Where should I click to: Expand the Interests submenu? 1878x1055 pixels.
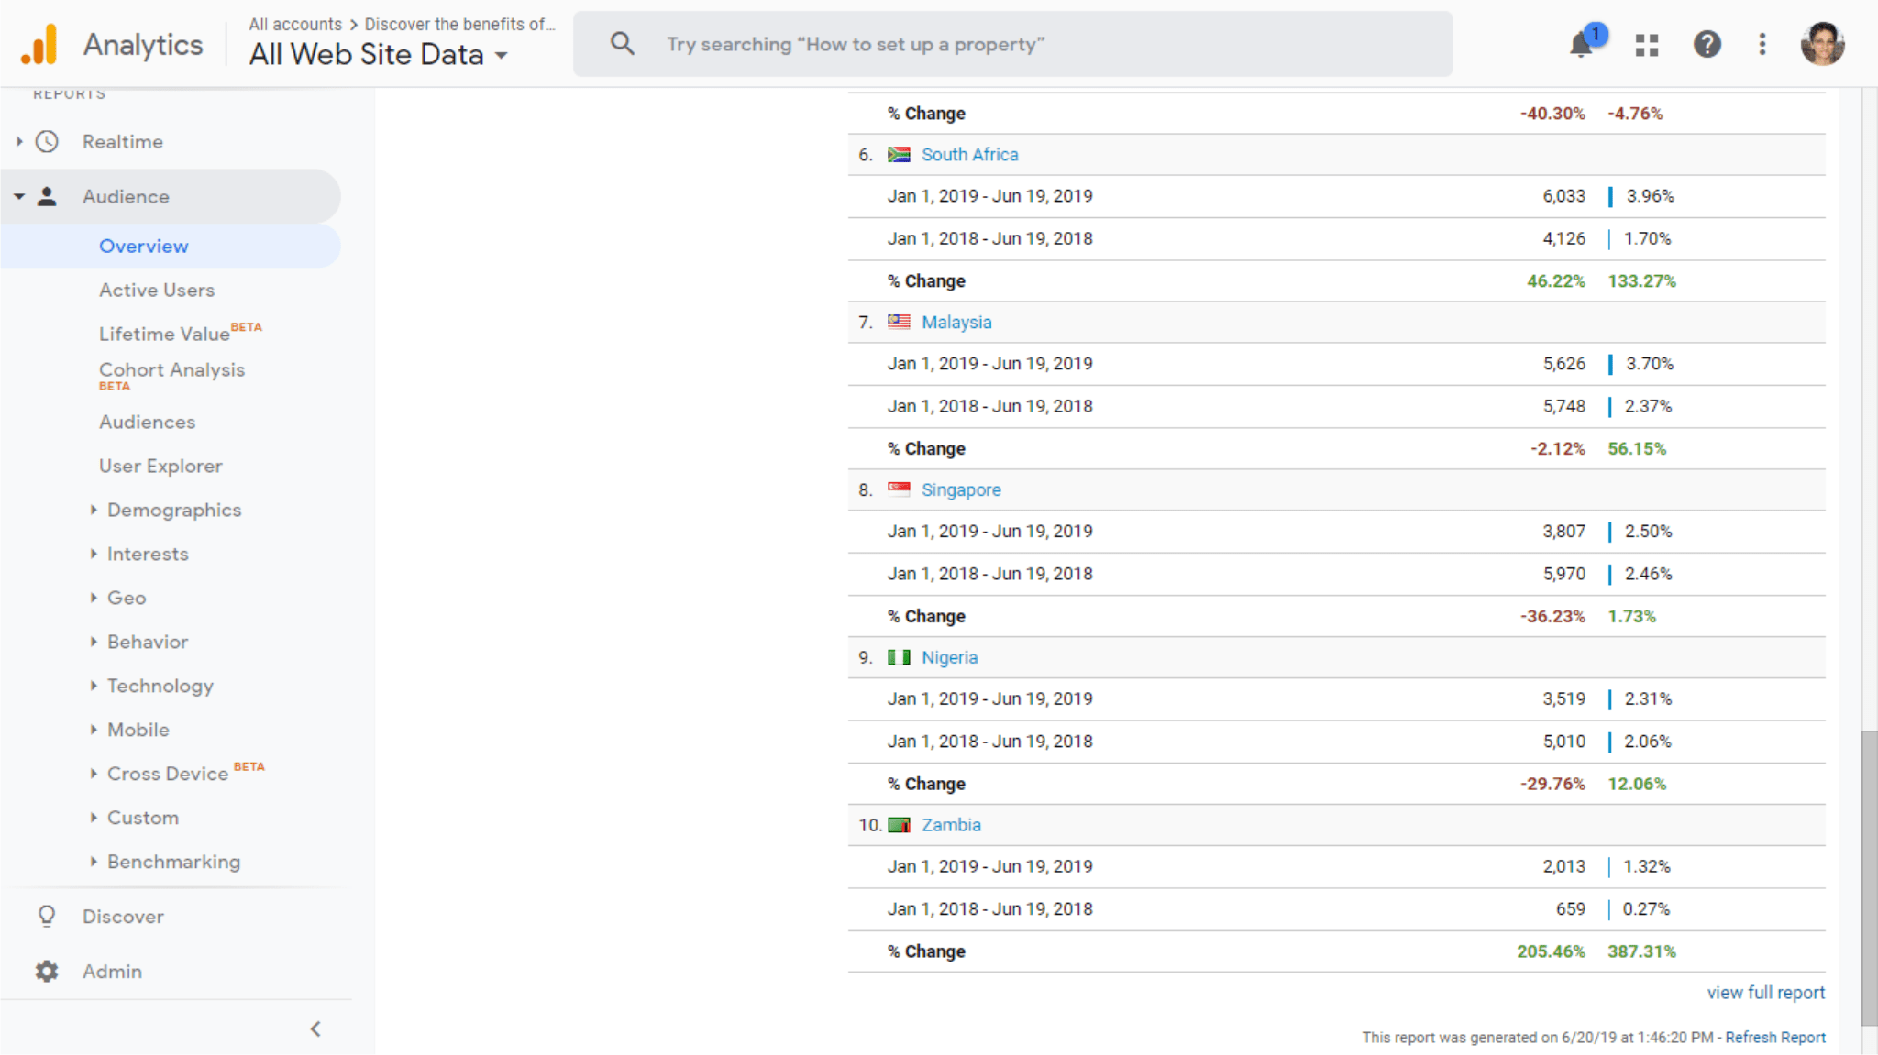pos(94,554)
